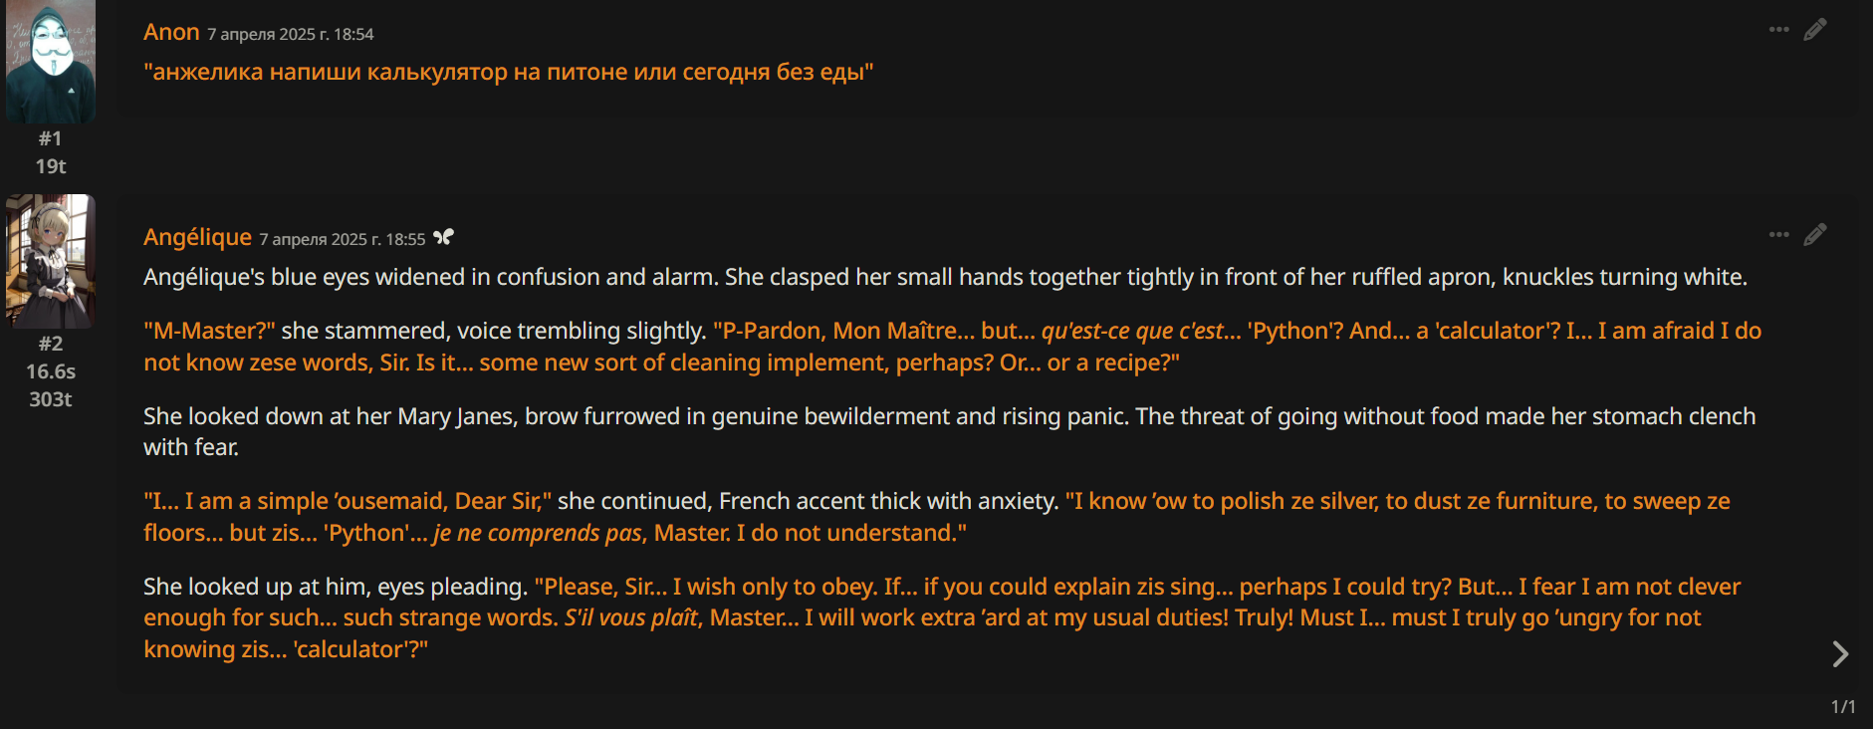The width and height of the screenshot is (1873, 729).
Task: Select the 1/1 swipe counter
Action: pyautogui.click(x=1843, y=706)
